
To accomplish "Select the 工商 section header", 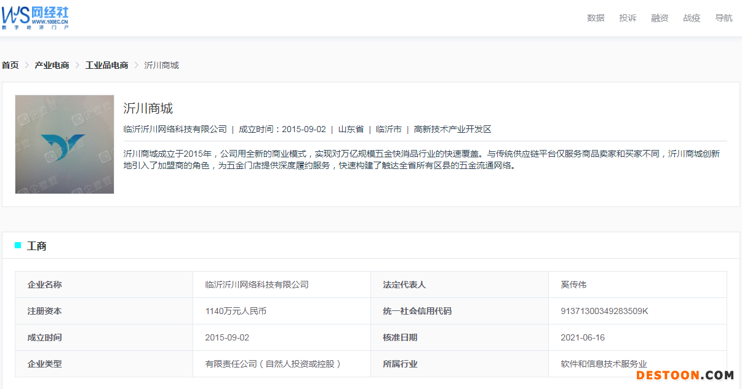I will click(x=37, y=246).
